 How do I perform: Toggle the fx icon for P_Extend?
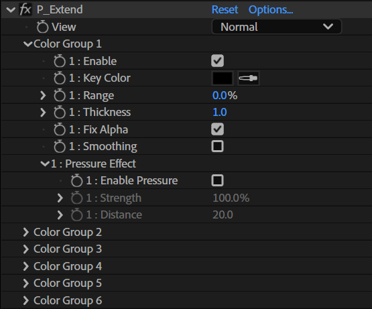[x=25, y=10]
